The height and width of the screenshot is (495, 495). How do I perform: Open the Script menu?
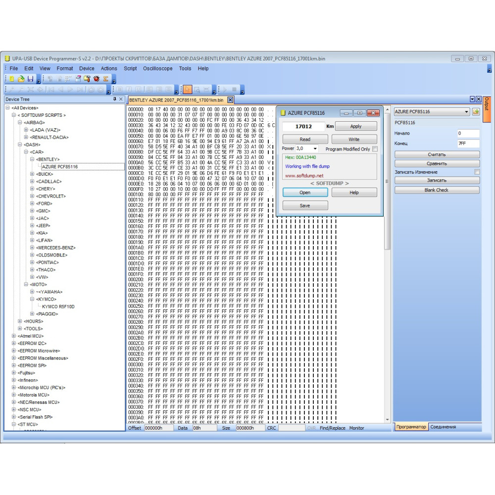(x=130, y=68)
